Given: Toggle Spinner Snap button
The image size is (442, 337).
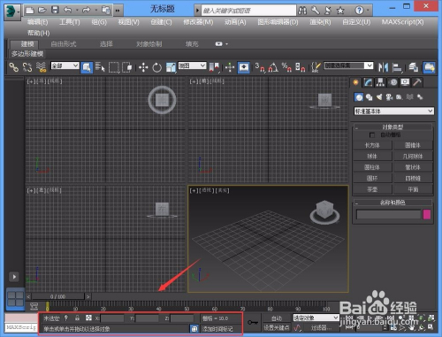Looking at the screenshot, I should (300, 67).
